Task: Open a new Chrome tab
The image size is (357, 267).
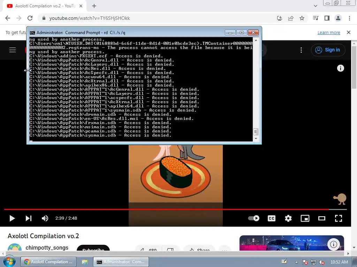Action: click(x=94, y=6)
